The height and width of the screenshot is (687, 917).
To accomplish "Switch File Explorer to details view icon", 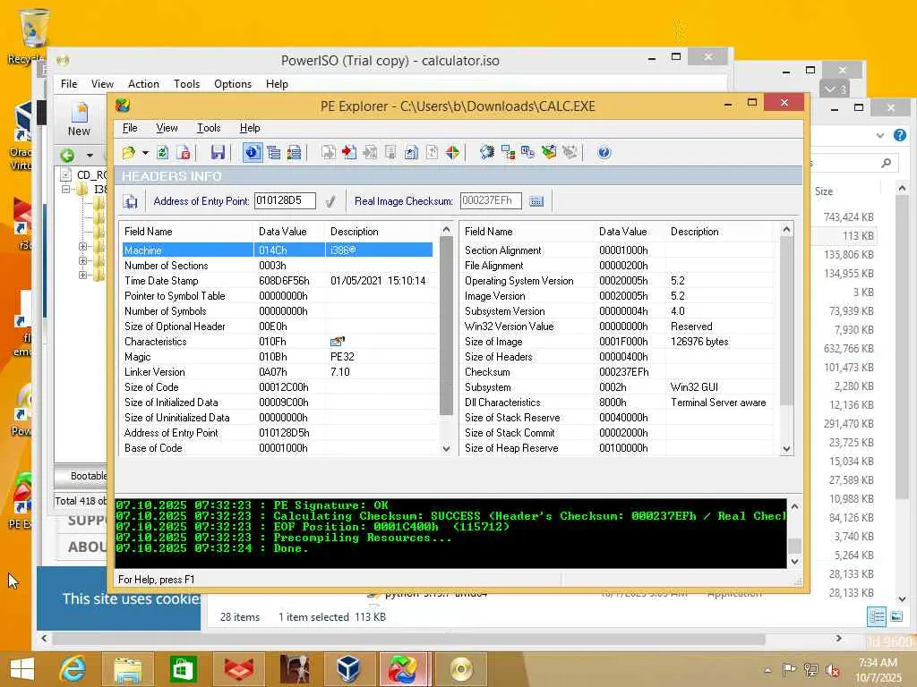I will (x=877, y=616).
